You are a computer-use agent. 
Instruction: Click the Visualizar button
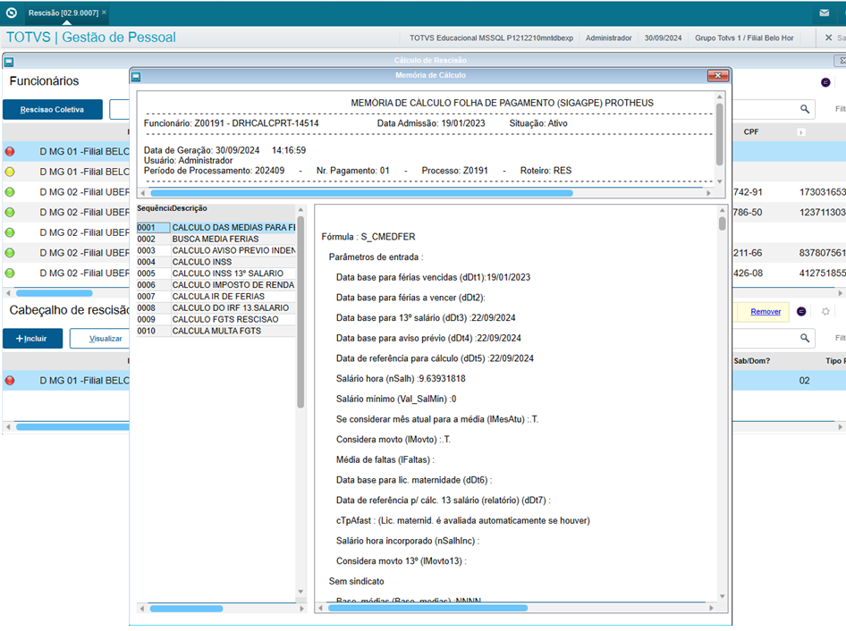106,339
